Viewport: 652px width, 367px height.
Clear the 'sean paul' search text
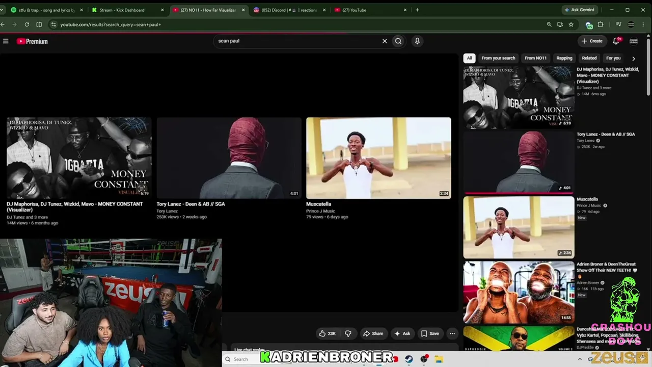(385, 41)
